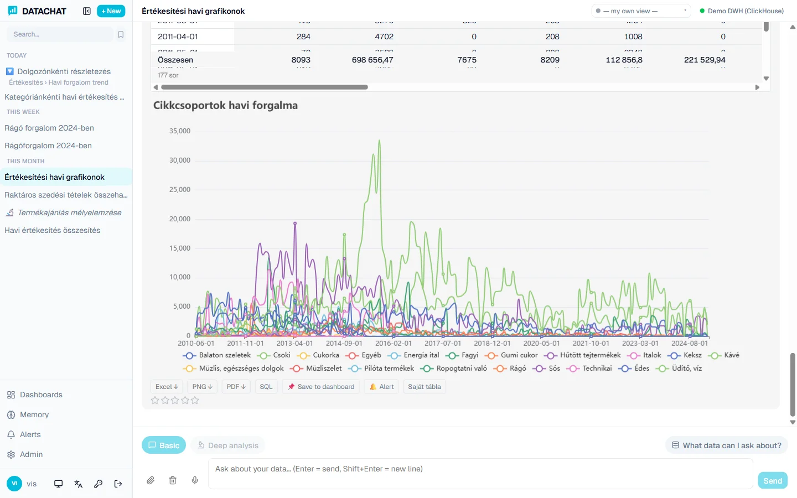Select Deep analysis mode tab

(x=227, y=445)
